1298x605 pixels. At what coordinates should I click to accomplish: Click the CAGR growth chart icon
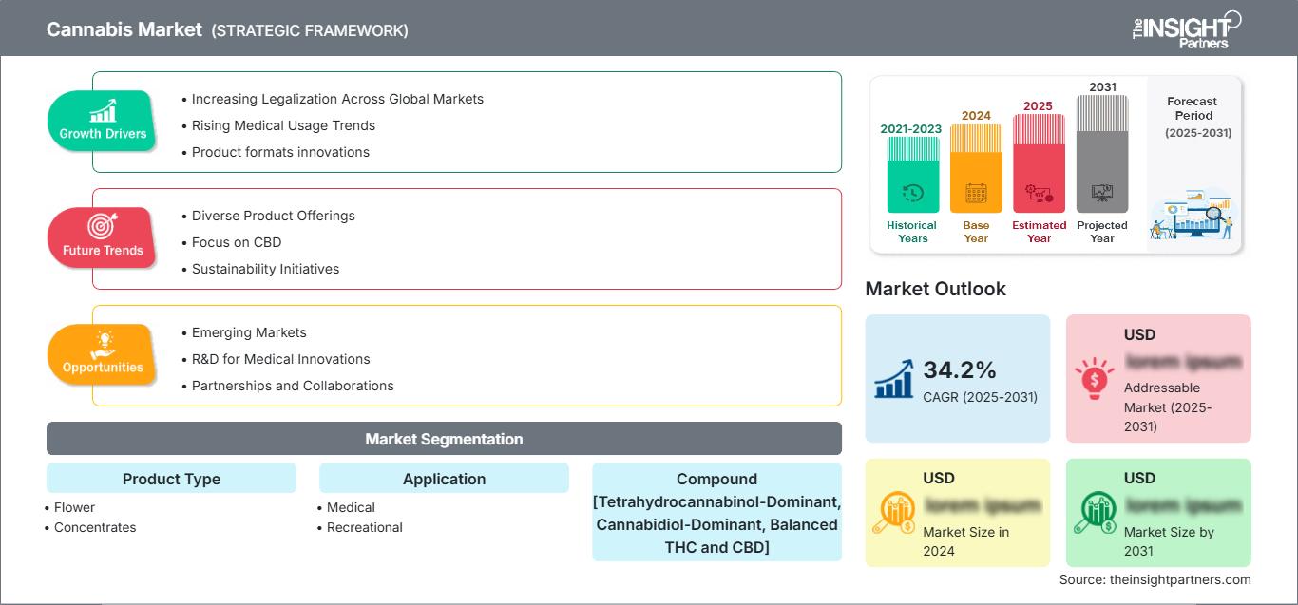[x=894, y=378]
